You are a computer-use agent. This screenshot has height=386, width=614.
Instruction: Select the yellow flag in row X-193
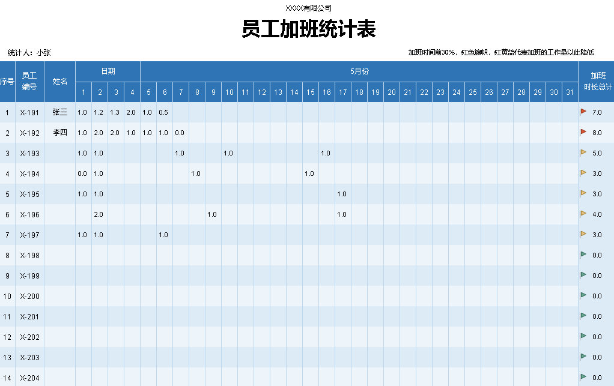[x=583, y=152]
